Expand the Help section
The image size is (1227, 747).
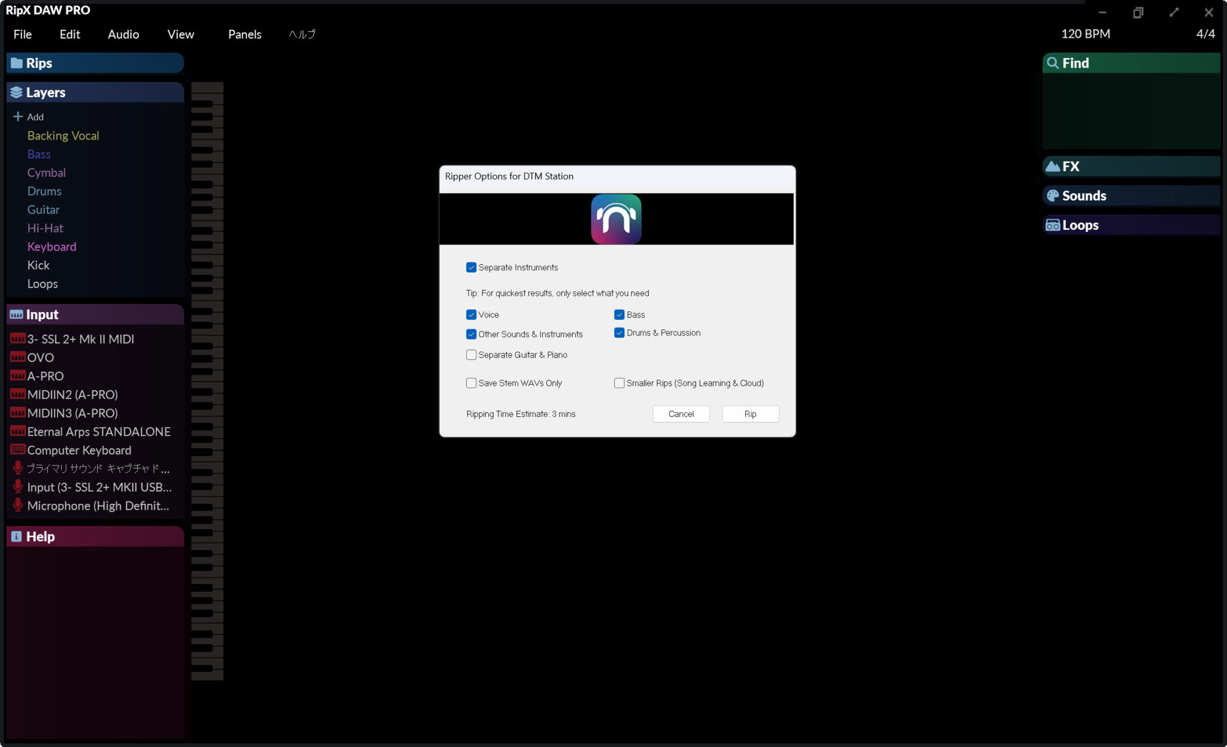[40, 536]
